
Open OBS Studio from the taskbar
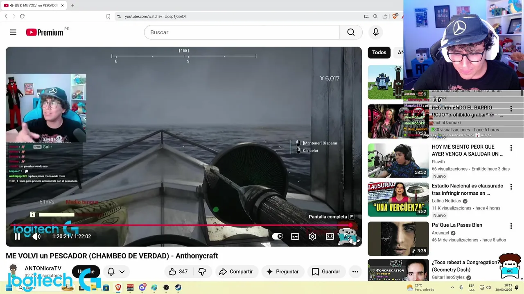(166, 287)
